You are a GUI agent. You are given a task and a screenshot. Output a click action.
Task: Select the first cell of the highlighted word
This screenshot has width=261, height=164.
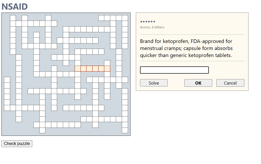[x=78, y=69]
